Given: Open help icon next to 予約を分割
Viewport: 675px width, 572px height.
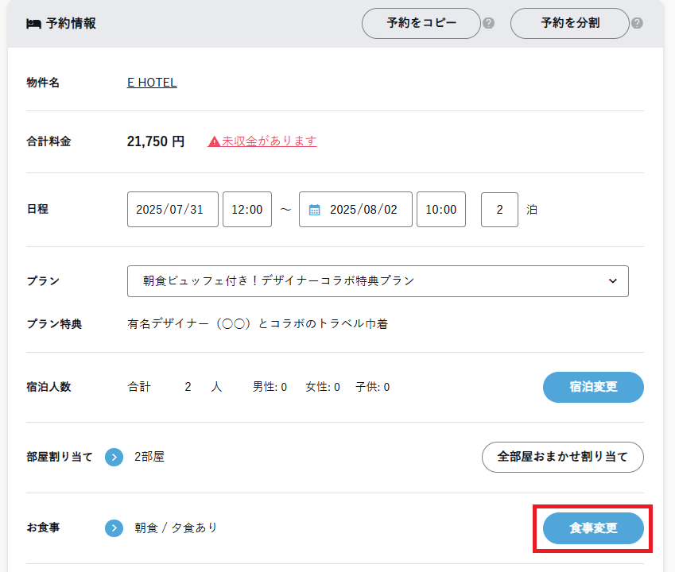Looking at the screenshot, I should pos(637,23).
